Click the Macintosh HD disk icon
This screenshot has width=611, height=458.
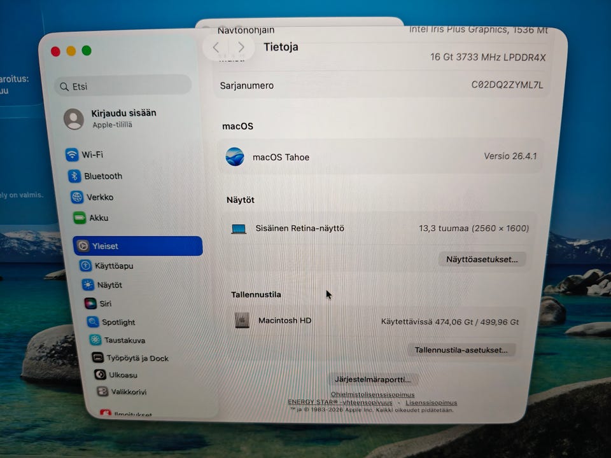coord(242,321)
